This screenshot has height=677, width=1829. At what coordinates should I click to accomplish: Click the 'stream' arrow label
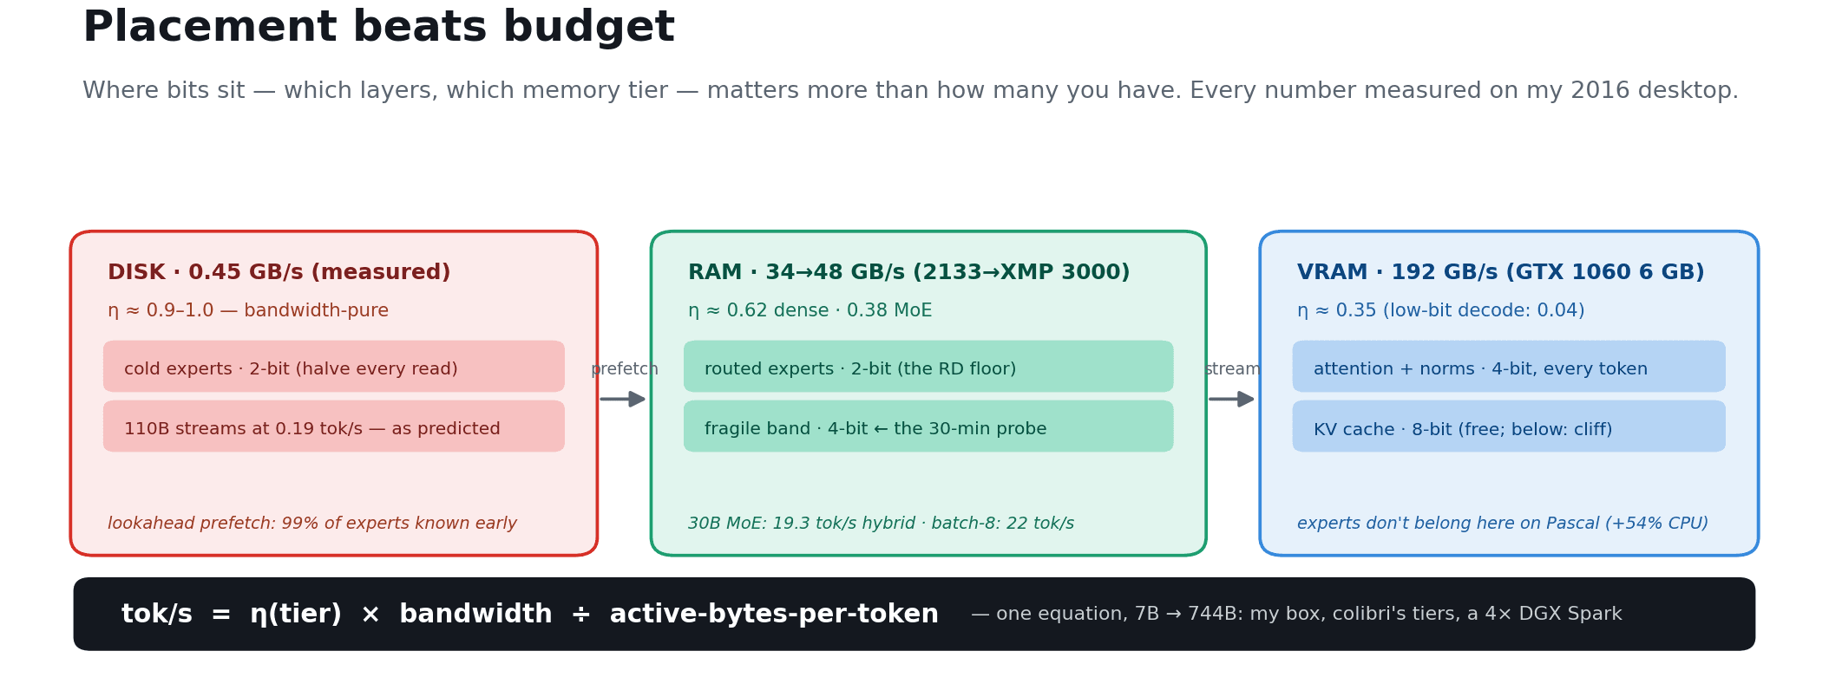tap(1232, 369)
